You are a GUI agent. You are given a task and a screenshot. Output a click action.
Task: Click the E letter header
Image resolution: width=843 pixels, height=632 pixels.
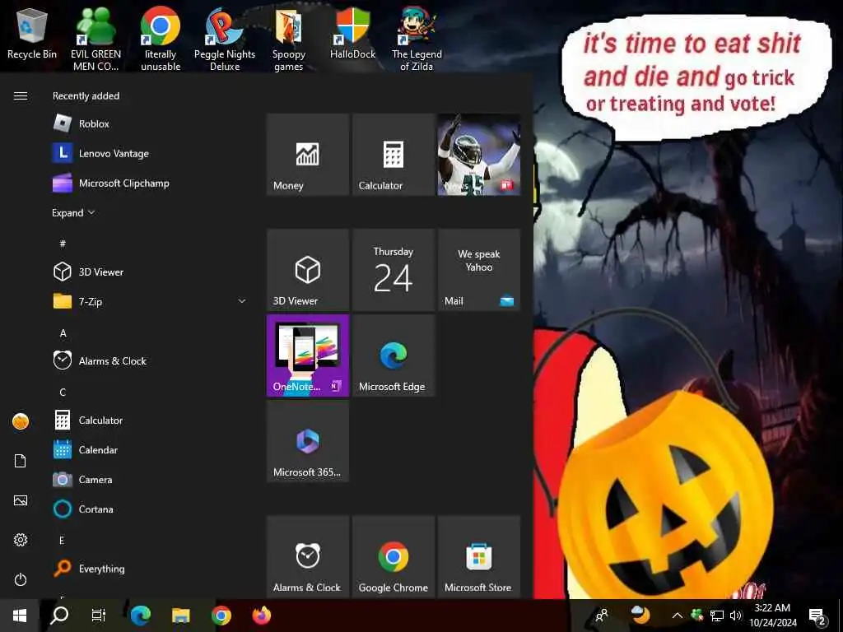tap(62, 540)
